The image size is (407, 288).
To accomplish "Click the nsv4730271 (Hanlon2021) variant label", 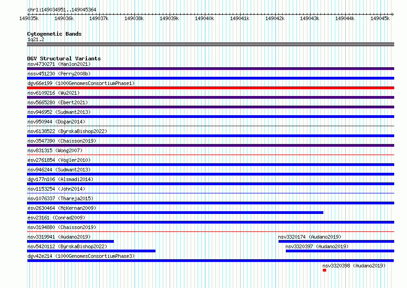I will tap(59, 64).
